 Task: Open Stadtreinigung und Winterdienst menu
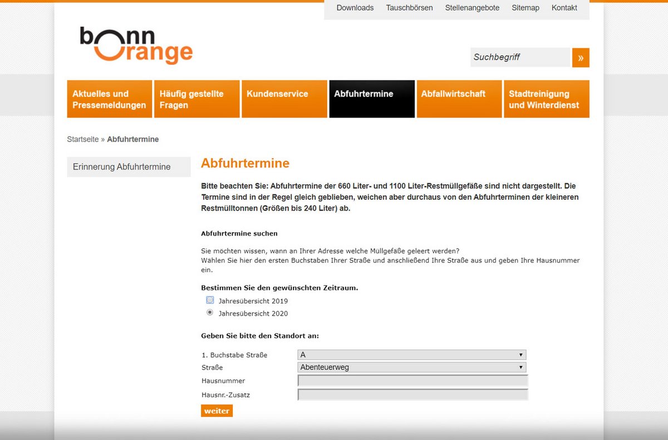547,99
